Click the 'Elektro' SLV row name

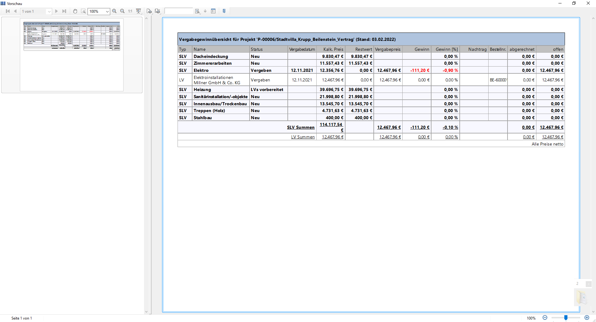pyautogui.click(x=201, y=70)
